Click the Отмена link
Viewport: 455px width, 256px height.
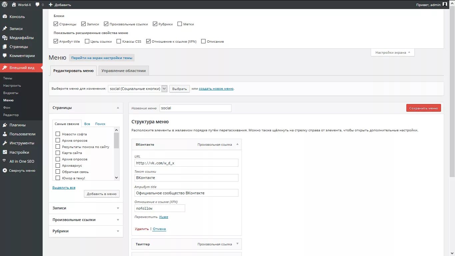pos(159,229)
